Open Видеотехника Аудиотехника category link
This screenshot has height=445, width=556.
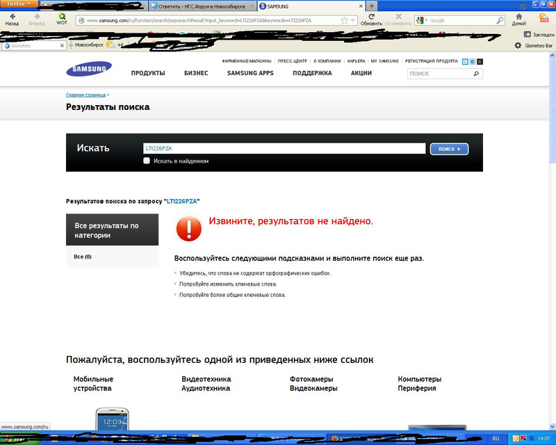click(206, 384)
